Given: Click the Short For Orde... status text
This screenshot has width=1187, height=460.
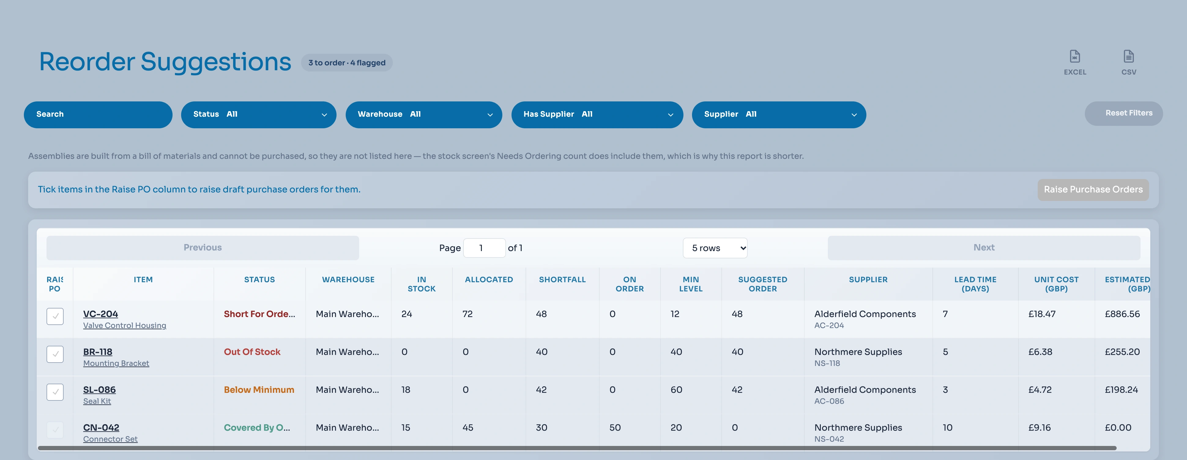Looking at the screenshot, I should [x=259, y=314].
